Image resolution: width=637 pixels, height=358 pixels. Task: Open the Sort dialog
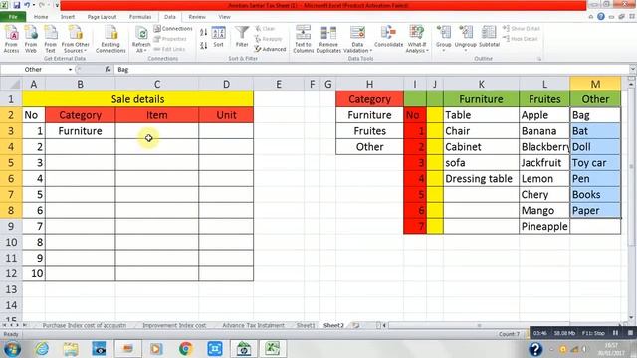point(219,38)
